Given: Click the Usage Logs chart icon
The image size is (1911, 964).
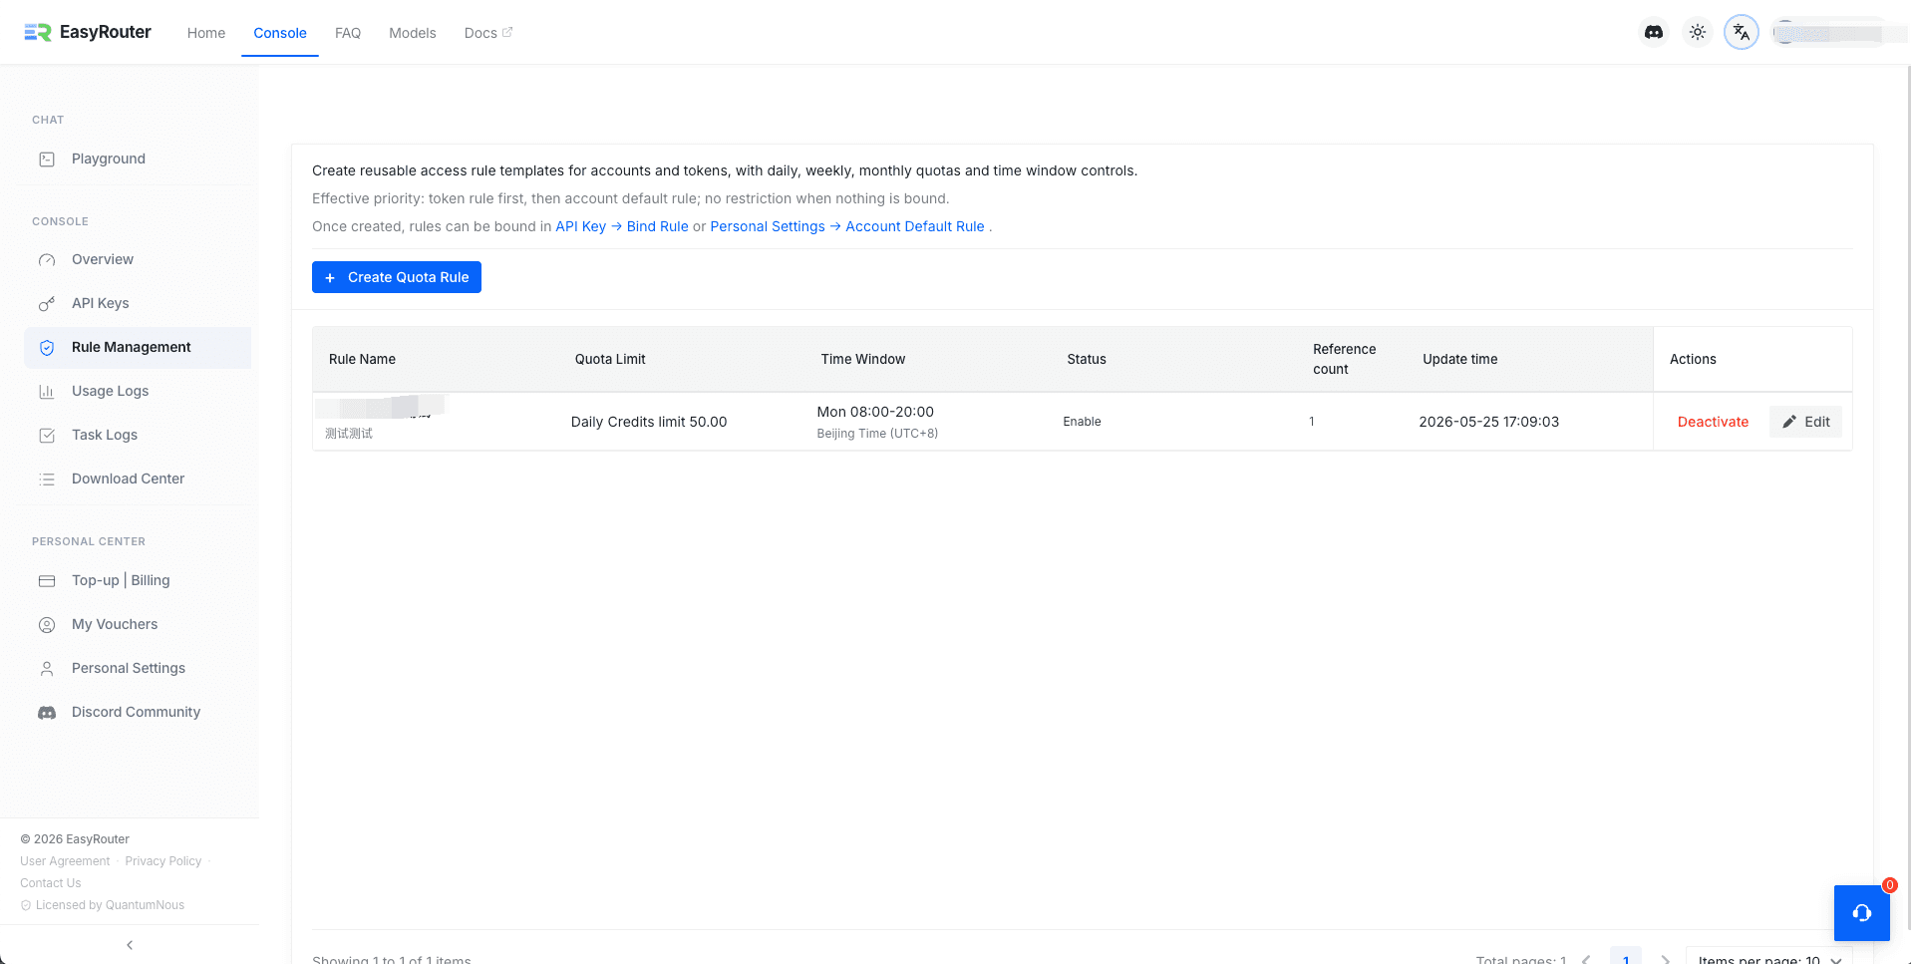Looking at the screenshot, I should click(x=47, y=391).
